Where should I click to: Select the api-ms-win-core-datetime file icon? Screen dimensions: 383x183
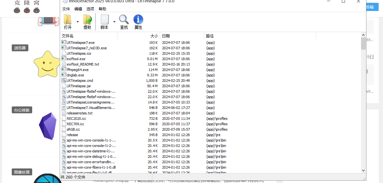64,151
